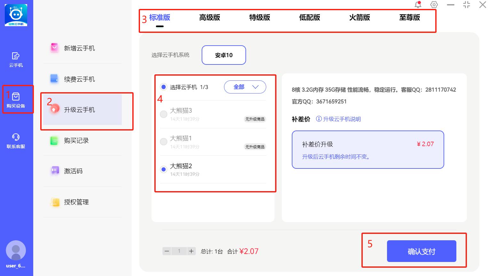Screen dimensions: 488x276
Task: Click the quantity input field
Action: (x=179, y=251)
